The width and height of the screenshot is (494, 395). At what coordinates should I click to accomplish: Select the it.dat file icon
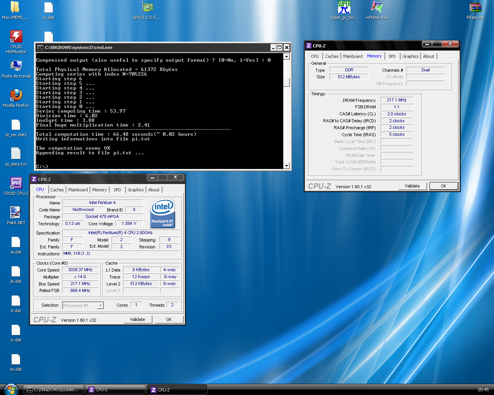pos(16,300)
